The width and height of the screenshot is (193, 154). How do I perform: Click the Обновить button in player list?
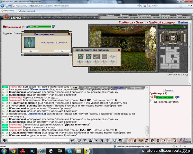tap(169, 90)
